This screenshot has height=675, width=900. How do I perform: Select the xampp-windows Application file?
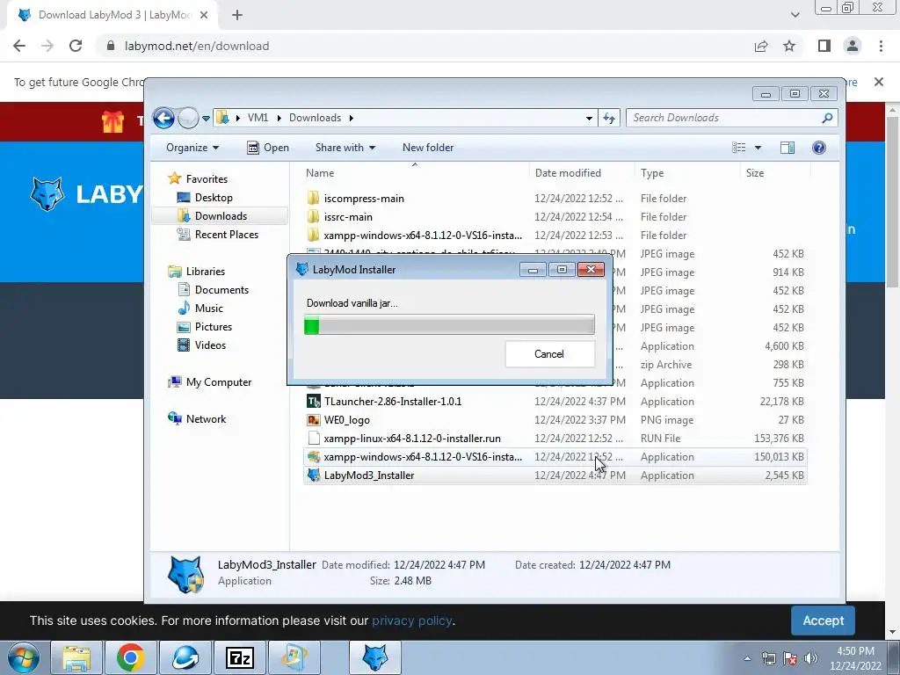[555, 457]
